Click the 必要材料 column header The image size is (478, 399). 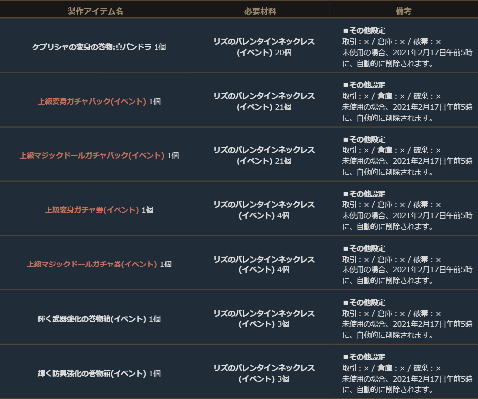click(260, 11)
